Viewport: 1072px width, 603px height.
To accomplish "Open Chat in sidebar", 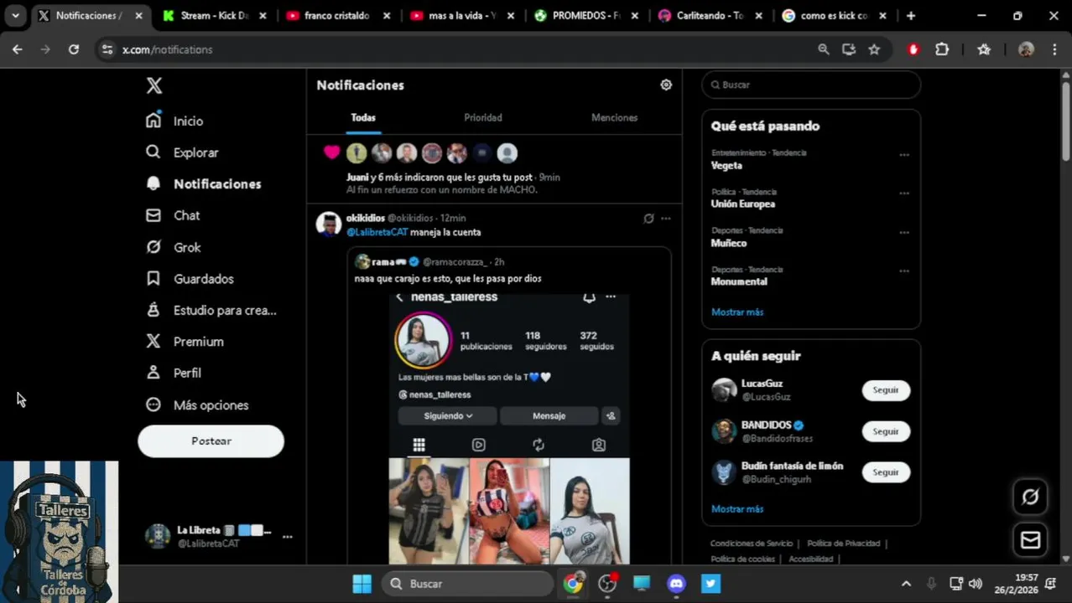I will tap(173, 215).
